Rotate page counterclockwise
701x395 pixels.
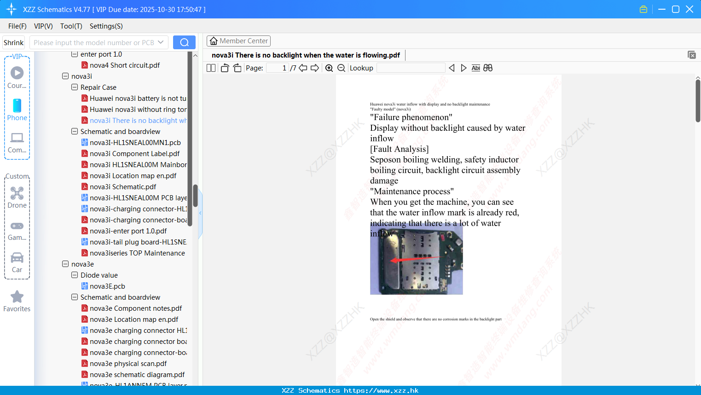225,68
